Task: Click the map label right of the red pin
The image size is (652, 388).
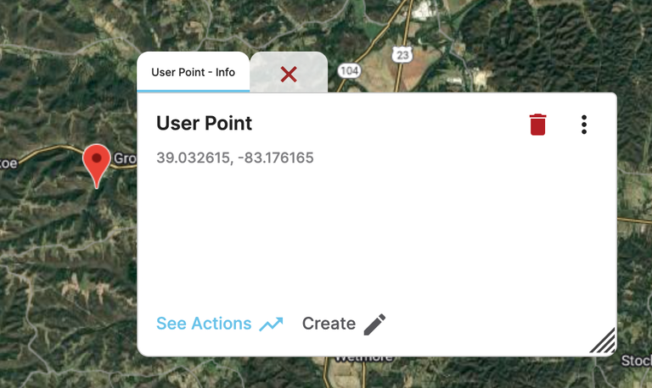Action: [x=125, y=158]
